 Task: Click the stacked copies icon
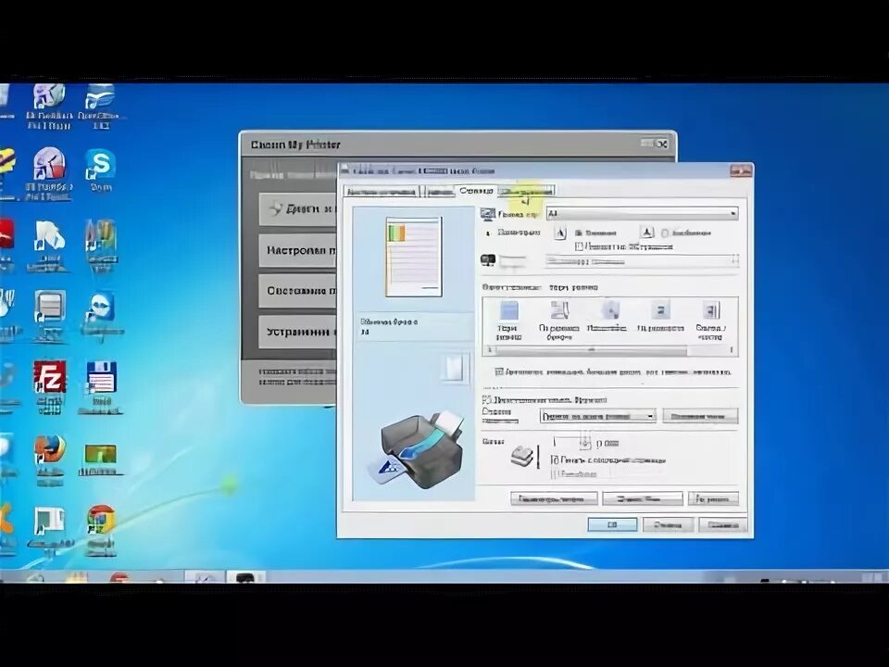coord(522,456)
